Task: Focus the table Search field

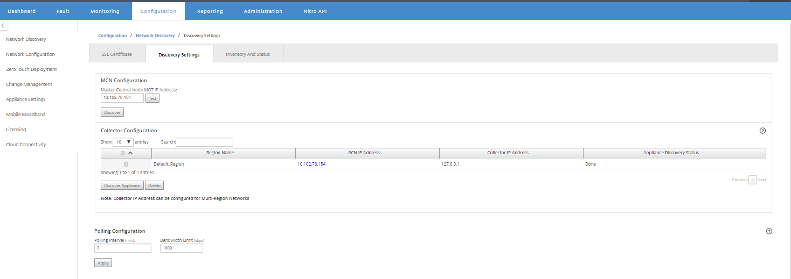Action: [x=205, y=142]
